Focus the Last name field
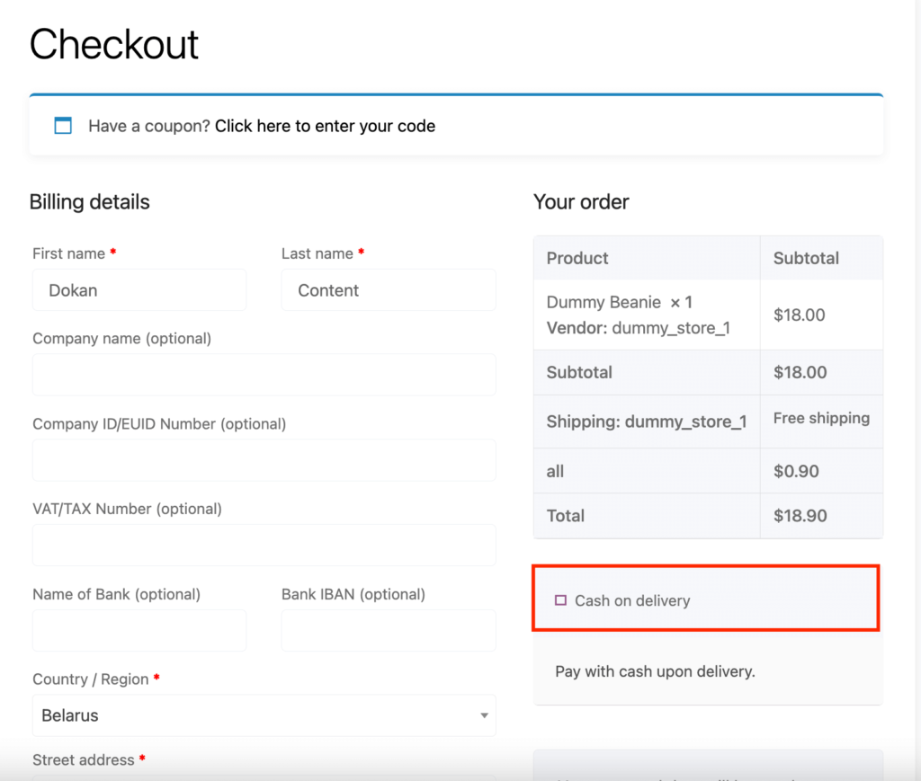921x781 pixels. point(389,290)
